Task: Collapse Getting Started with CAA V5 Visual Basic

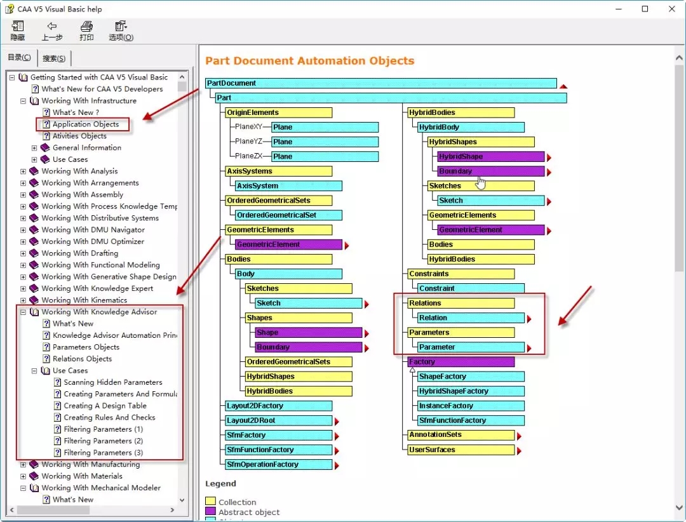Action: (x=12, y=77)
